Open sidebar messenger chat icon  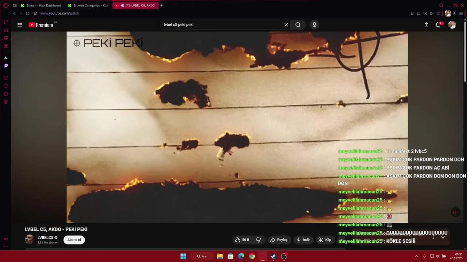coord(6,38)
